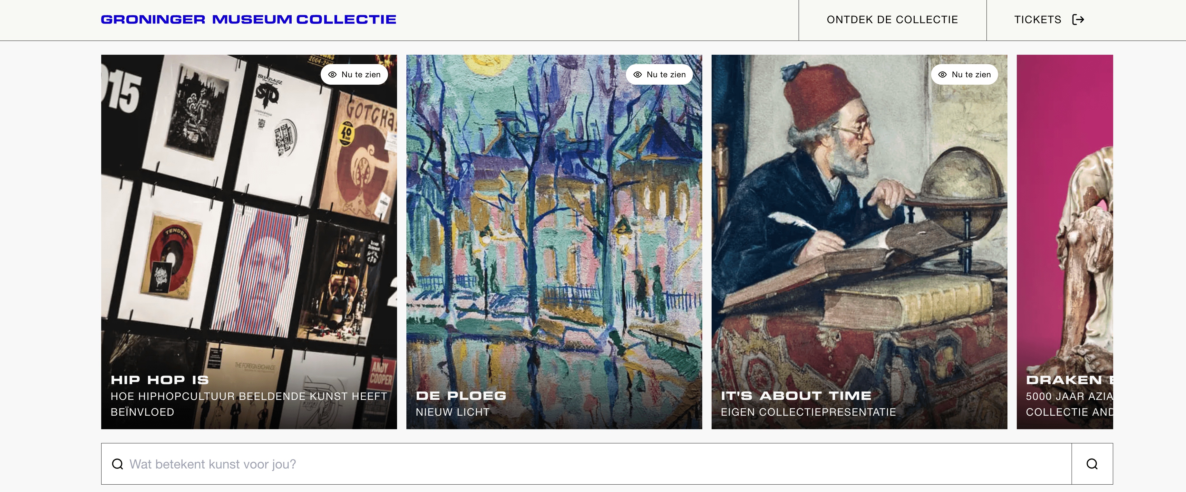The width and height of the screenshot is (1186, 492).
Task: Click the eye icon on Hip Hop Is card
Action: 332,74
